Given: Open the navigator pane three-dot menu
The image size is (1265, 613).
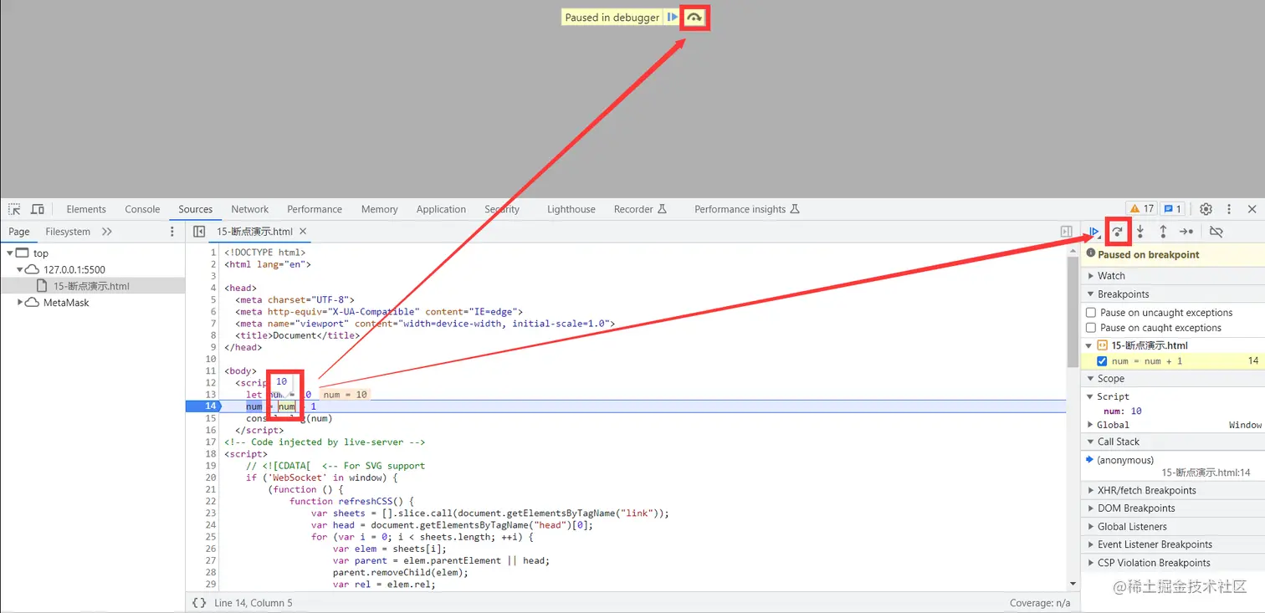Looking at the screenshot, I should (172, 232).
